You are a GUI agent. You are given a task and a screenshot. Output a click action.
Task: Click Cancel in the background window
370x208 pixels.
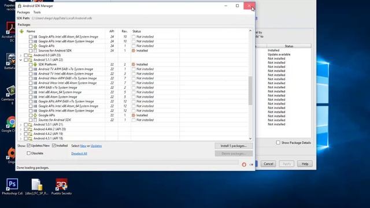(268, 164)
